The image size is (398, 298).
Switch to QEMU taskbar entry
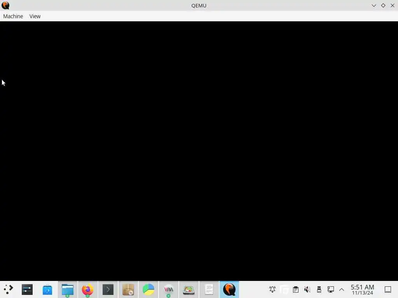[x=229, y=289]
